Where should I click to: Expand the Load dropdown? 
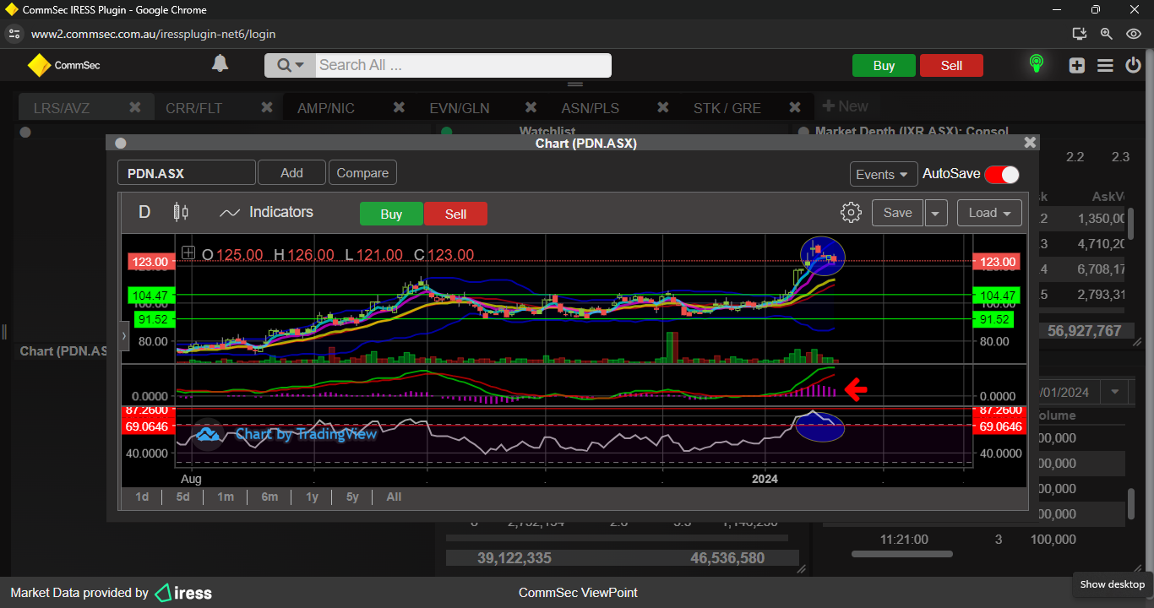pos(989,213)
